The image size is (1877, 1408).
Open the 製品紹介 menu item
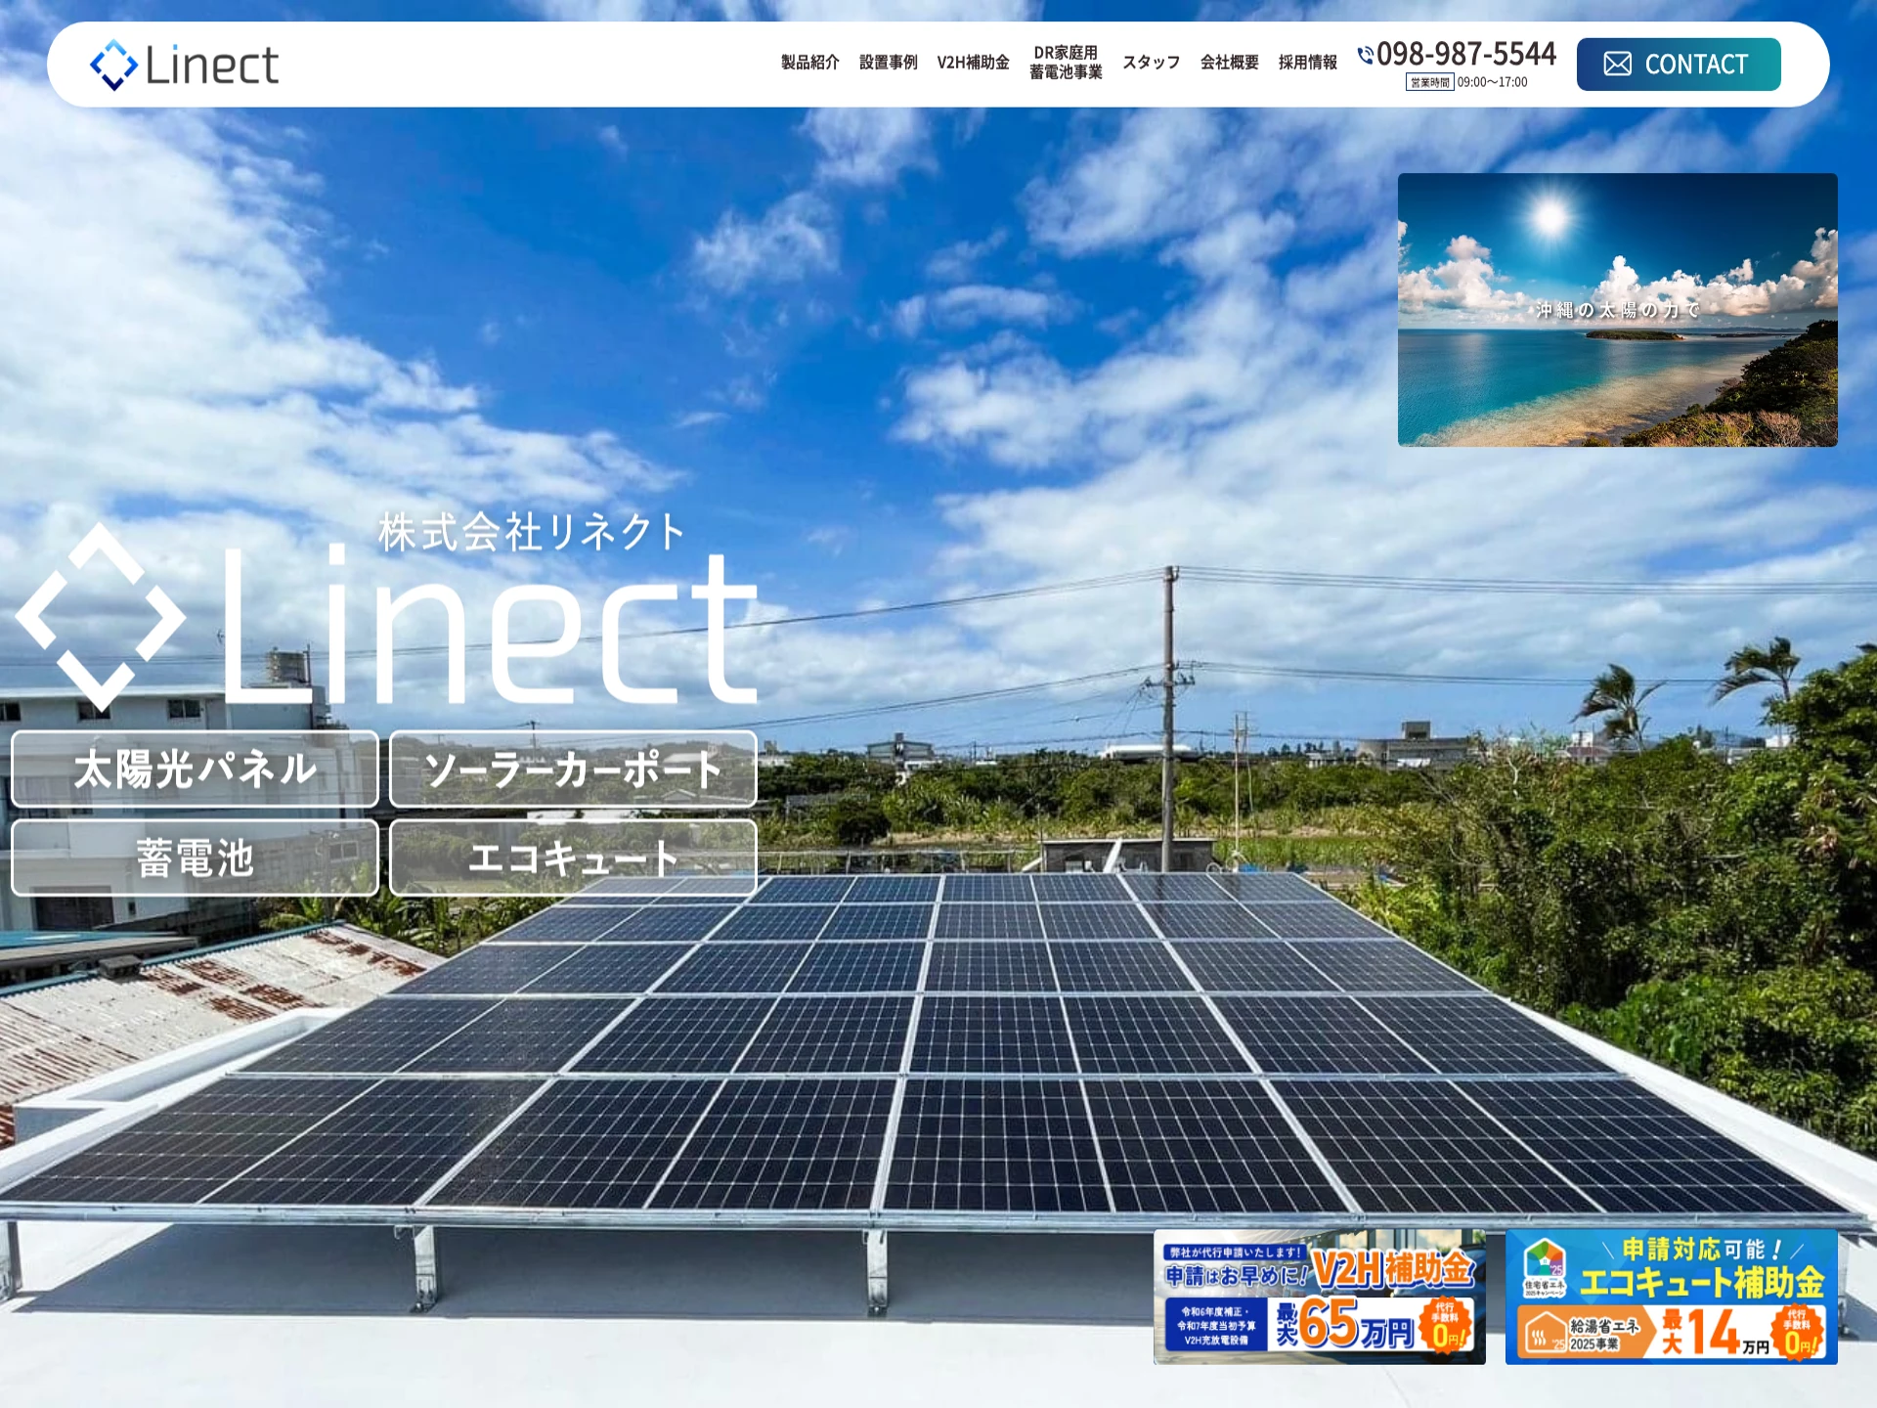(809, 63)
